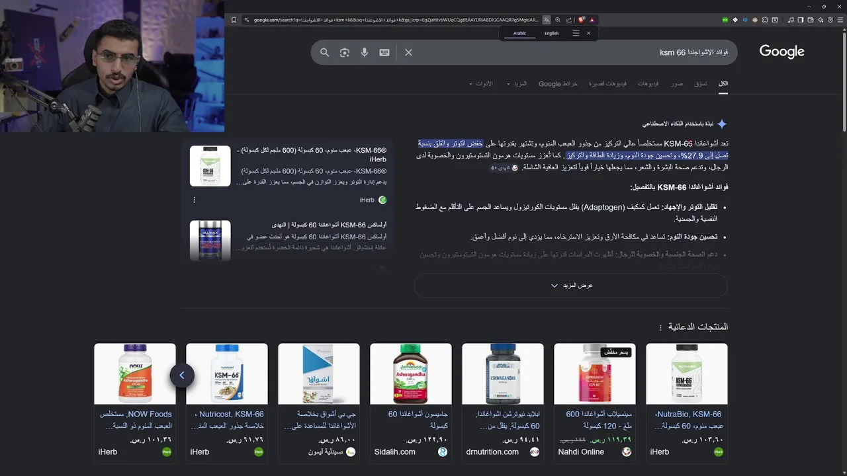This screenshot has height=476, width=847.
Task: Switch to the فيديوهات videos tab
Action: [648, 84]
